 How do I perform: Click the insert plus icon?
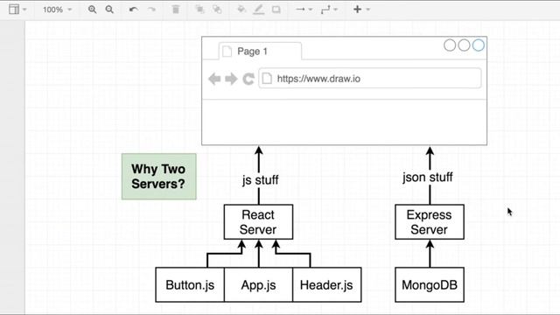[358, 10]
